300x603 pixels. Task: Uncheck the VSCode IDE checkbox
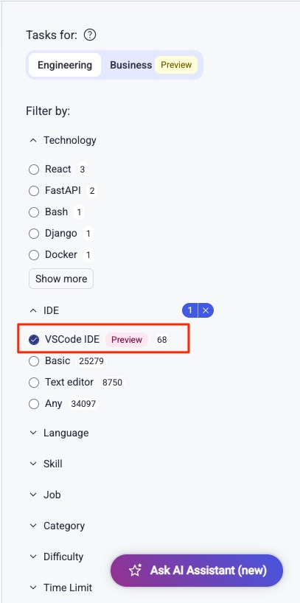pos(34,340)
